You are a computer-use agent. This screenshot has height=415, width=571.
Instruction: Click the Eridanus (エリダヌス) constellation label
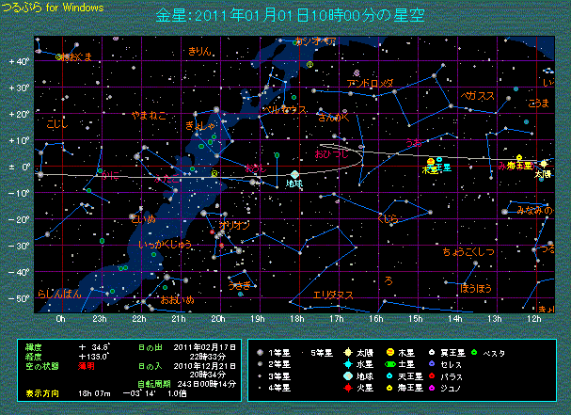click(333, 295)
